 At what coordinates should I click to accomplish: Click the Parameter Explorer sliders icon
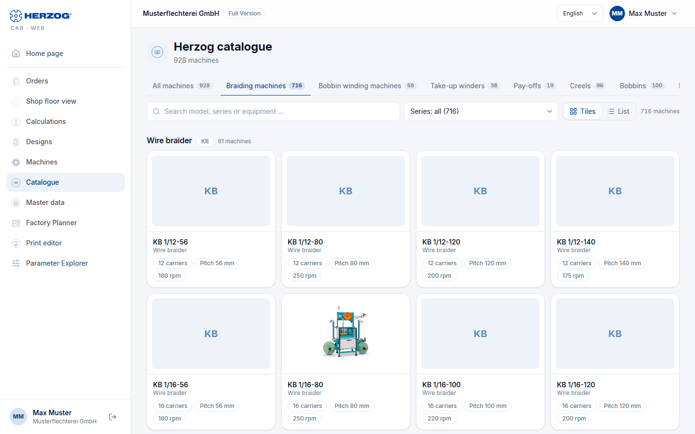click(16, 263)
